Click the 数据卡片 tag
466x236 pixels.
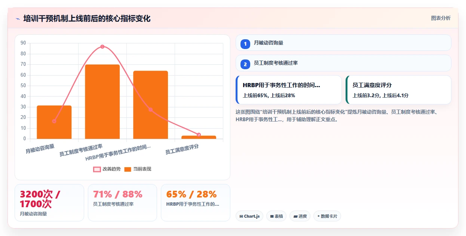pyautogui.click(x=327, y=216)
